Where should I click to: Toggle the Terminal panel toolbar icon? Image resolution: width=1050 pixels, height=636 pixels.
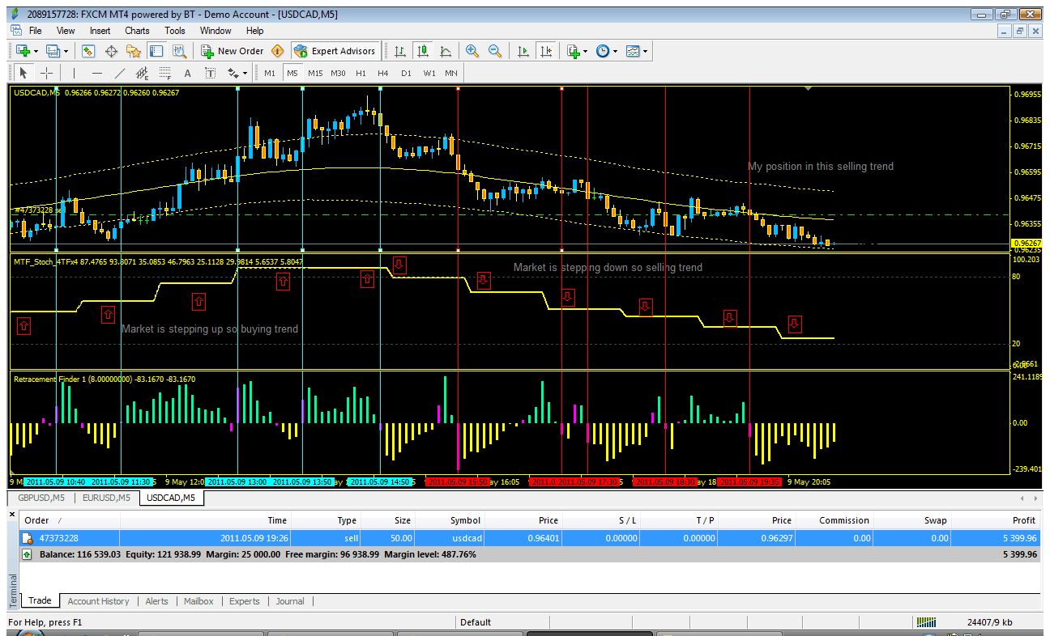click(x=156, y=51)
